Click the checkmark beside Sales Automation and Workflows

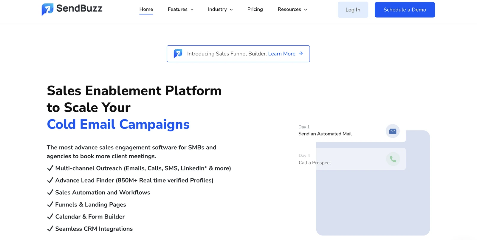[50, 192]
